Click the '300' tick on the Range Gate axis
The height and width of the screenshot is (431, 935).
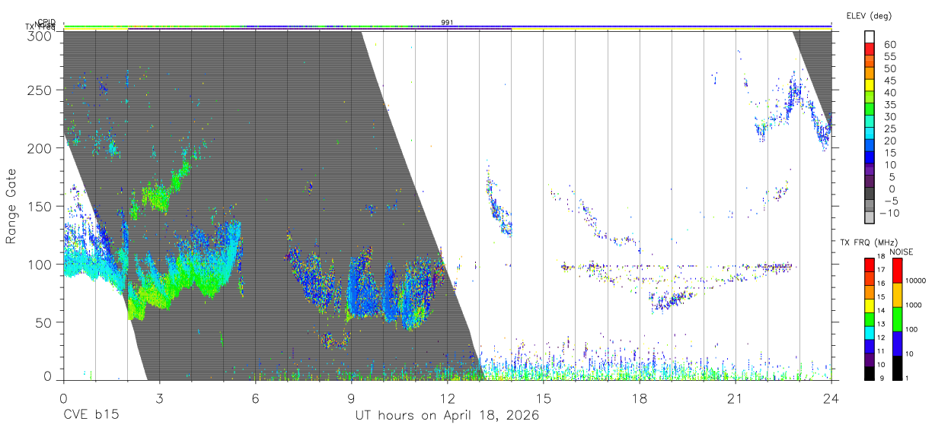click(40, 35)
